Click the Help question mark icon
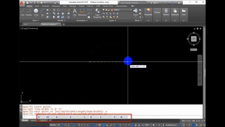The height and width of the screenshot is (127, 225). [x=179, y=2]
